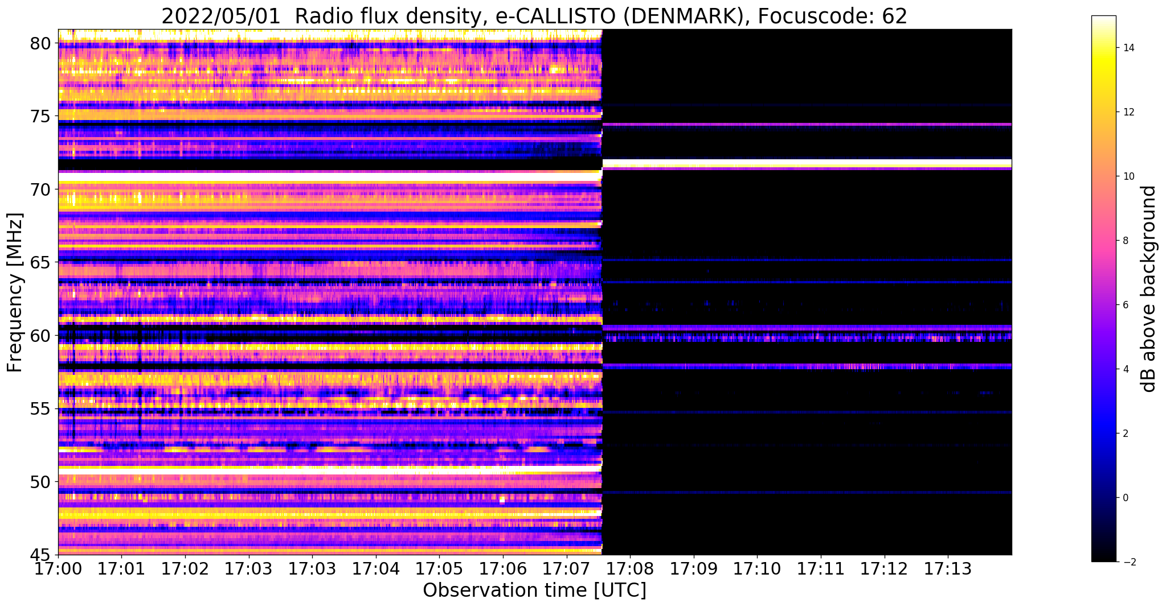The width and height of the screenshot is (1166, 607).
Task: Click the colorbar tick value 0
Action: point(1125,498)
